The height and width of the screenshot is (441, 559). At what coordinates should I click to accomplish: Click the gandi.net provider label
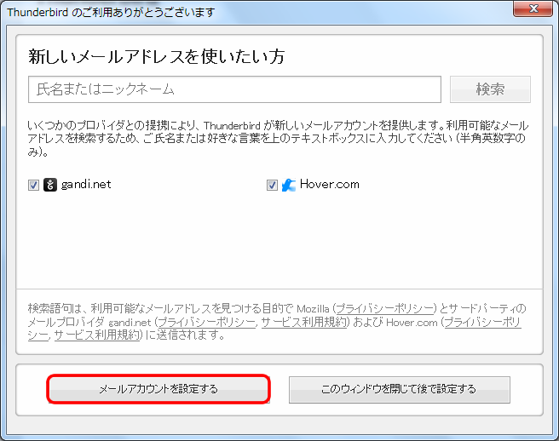click(86, 184)
